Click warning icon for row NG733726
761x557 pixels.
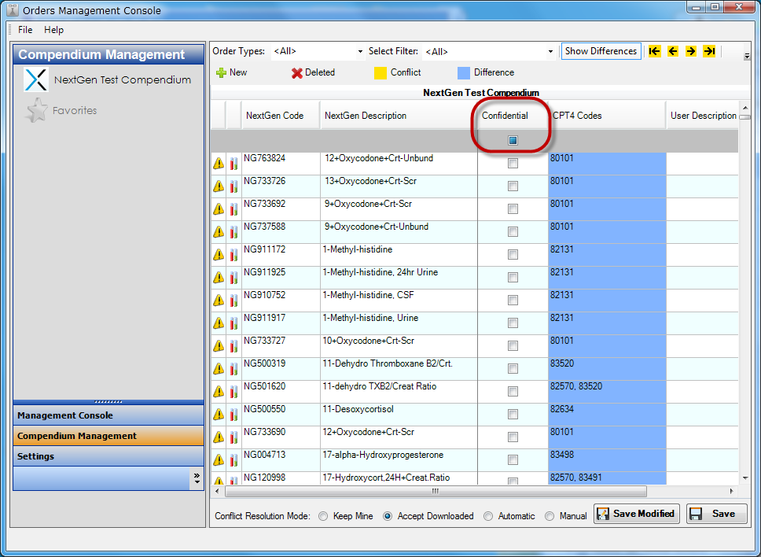pos(219,186)
